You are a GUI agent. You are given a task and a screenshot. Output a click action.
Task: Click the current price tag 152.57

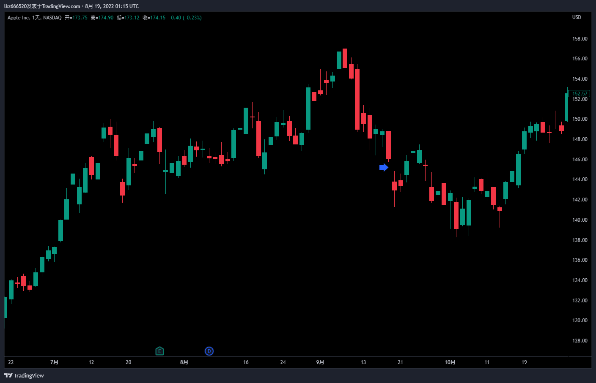click(580, 93)
